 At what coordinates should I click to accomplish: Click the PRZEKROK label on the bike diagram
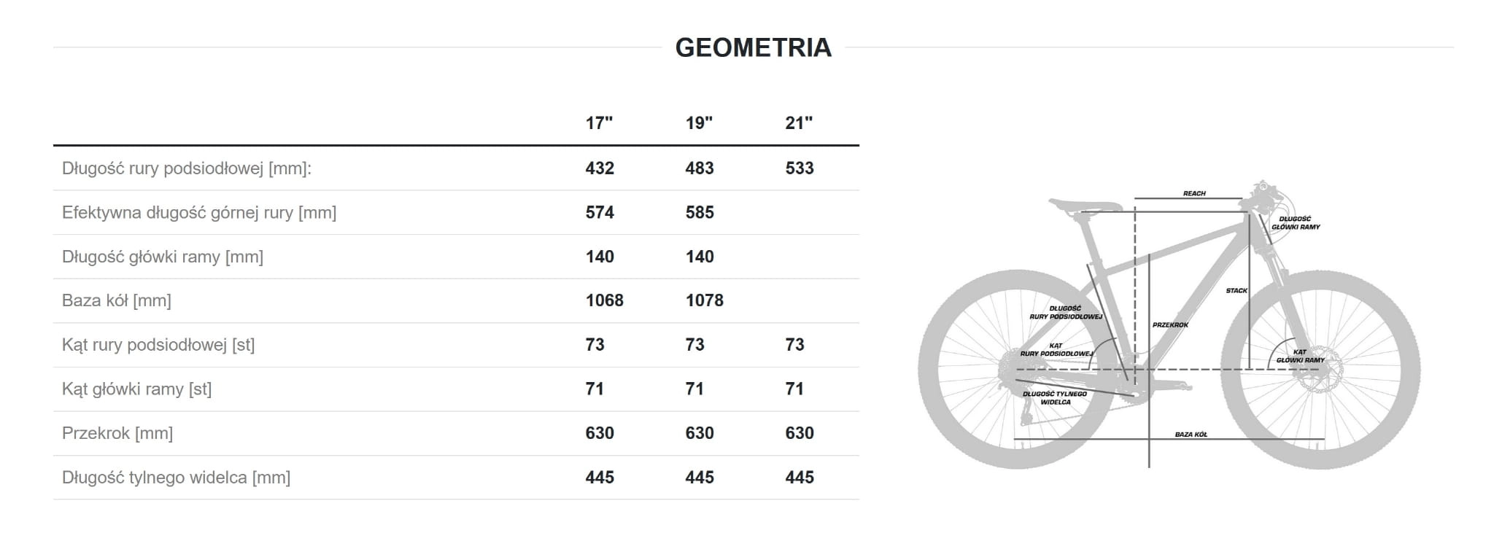coord(1170,325)
